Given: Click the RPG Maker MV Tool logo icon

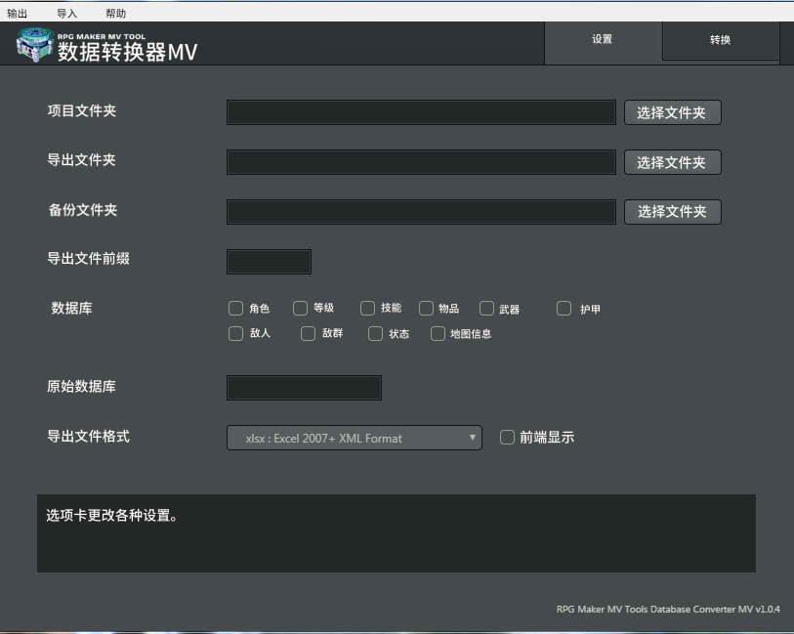Looking at the screenshot, I should point(34,45).
